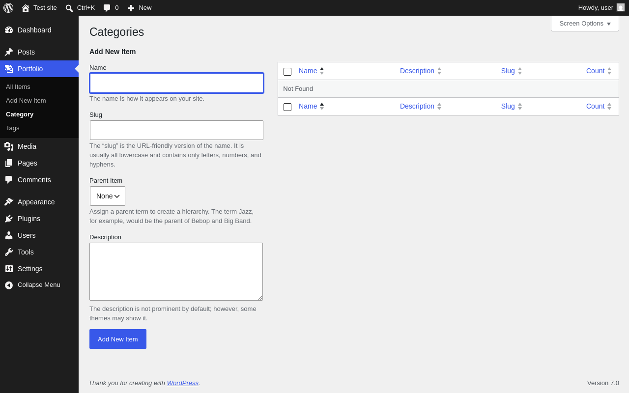This screenshot has width=629, height=393.
Task: Open the Parent Item dropdown
Action: tap(108, 196)
